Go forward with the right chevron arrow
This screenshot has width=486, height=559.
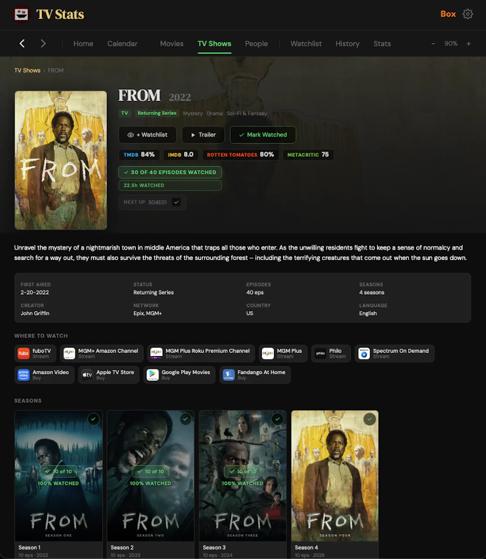pyautogui.click(x=43, y=44)
